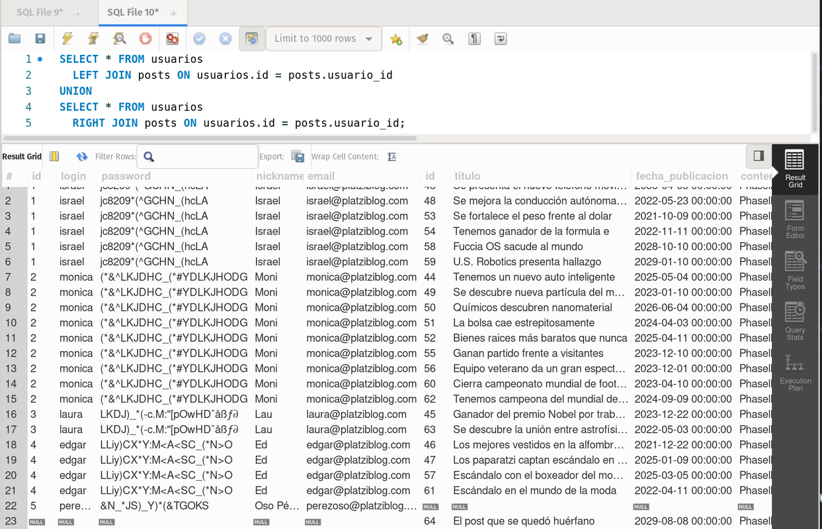This screenshot has height=529, width=822.
Task: Stop query execution with the red hand icon
Action: pos(145,39)
